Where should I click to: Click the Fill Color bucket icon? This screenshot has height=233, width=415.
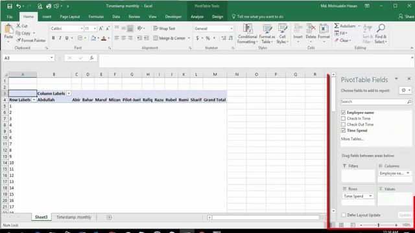[x=93, y=38]
